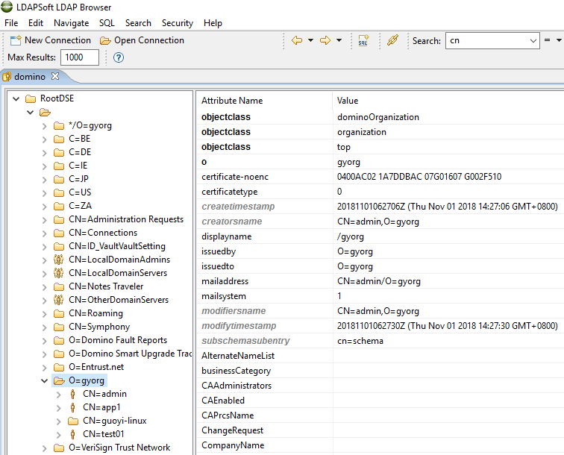The image size is (564, 455).
Task: Select the CN=ID_VaultVaultSetting tree item
Action: (x=117, y=246)
